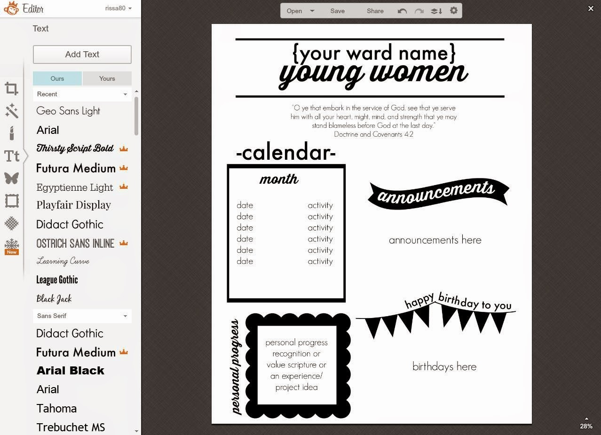Click the font list scroll-up arrow
The height and width of the screenshot is (435, 601).
tap(136, 91)
